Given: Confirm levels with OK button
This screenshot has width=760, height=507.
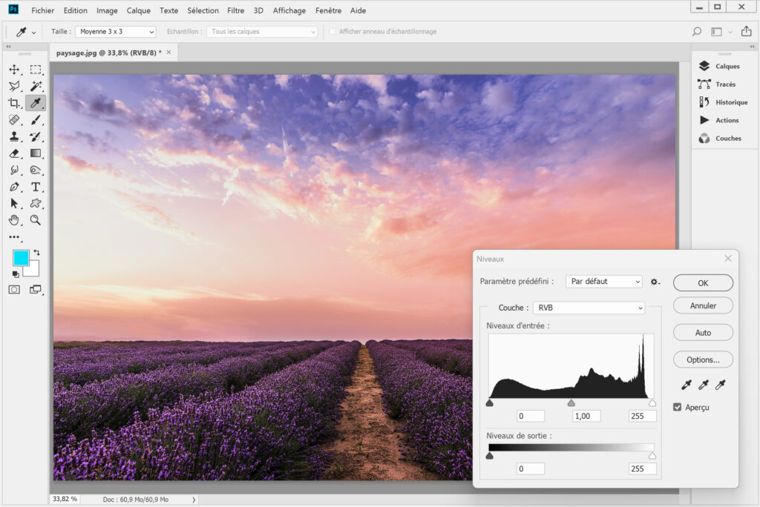Looking at the screenshot, I should (703, 283).
